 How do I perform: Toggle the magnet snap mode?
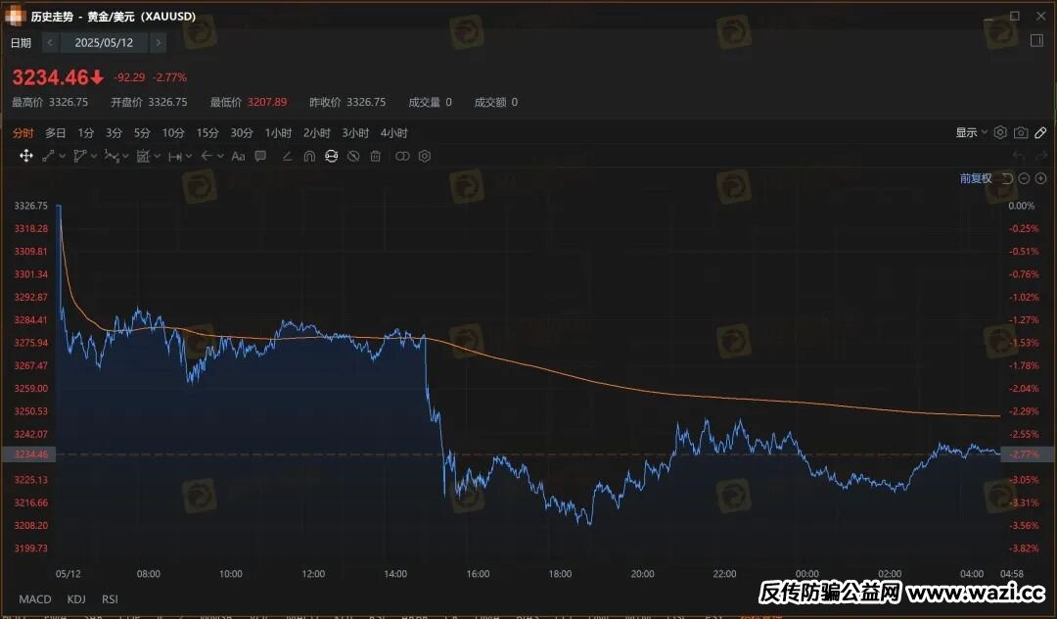(x=309, y=156)
